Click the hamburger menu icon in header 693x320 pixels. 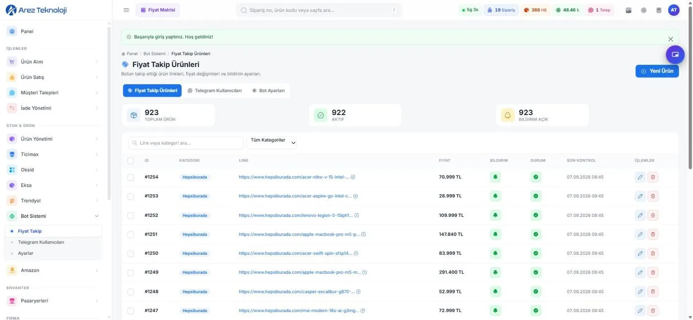point(126,10)
